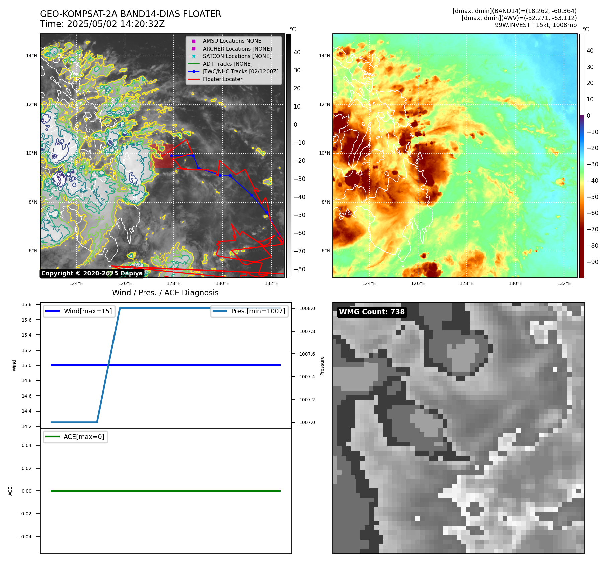
Task: Click the rising segment of the pressure curve
Action: [x=108, y=365]
